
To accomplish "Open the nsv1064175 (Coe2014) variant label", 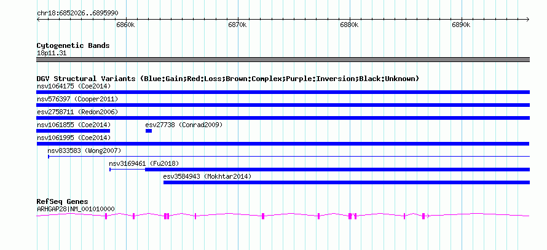I will point(74,86).
